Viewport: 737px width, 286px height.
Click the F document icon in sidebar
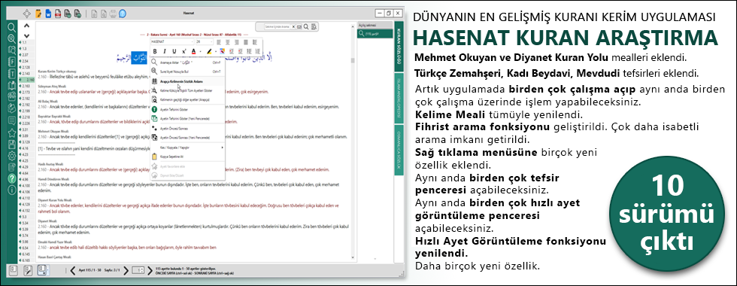[x=12, y=62]
